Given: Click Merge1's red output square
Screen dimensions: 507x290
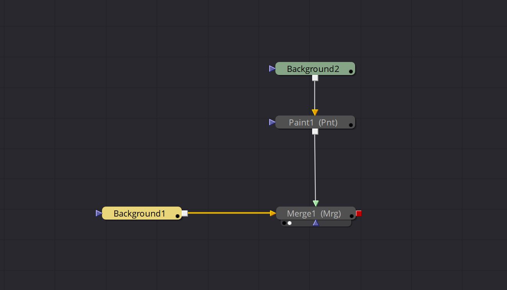Looking at the screenshot, I should tap(359, 213).
